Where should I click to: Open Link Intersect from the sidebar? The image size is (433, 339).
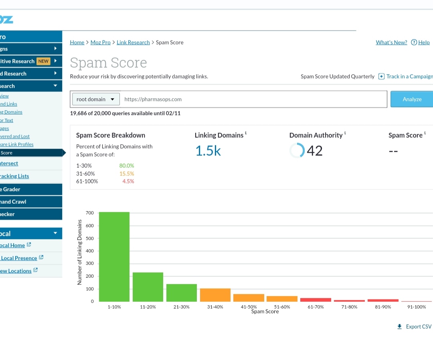click(9, 163)
